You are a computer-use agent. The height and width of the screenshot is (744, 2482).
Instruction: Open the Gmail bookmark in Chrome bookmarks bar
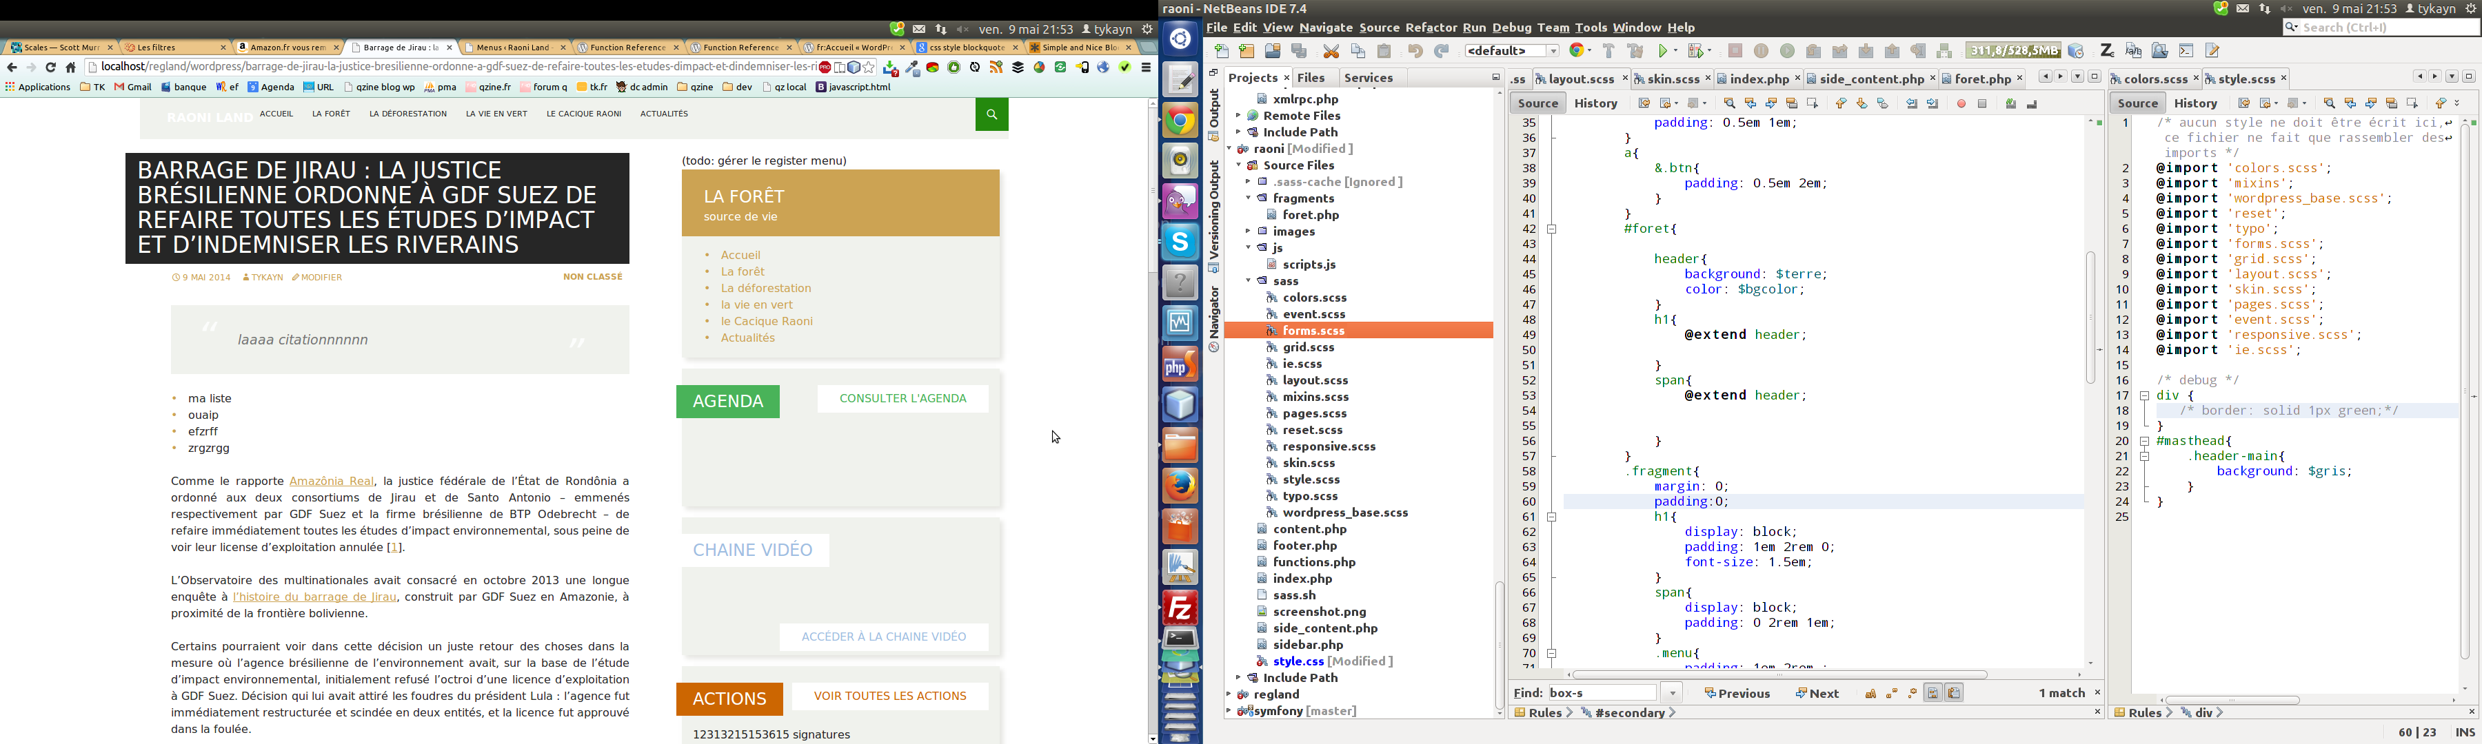tap(133, 87)
